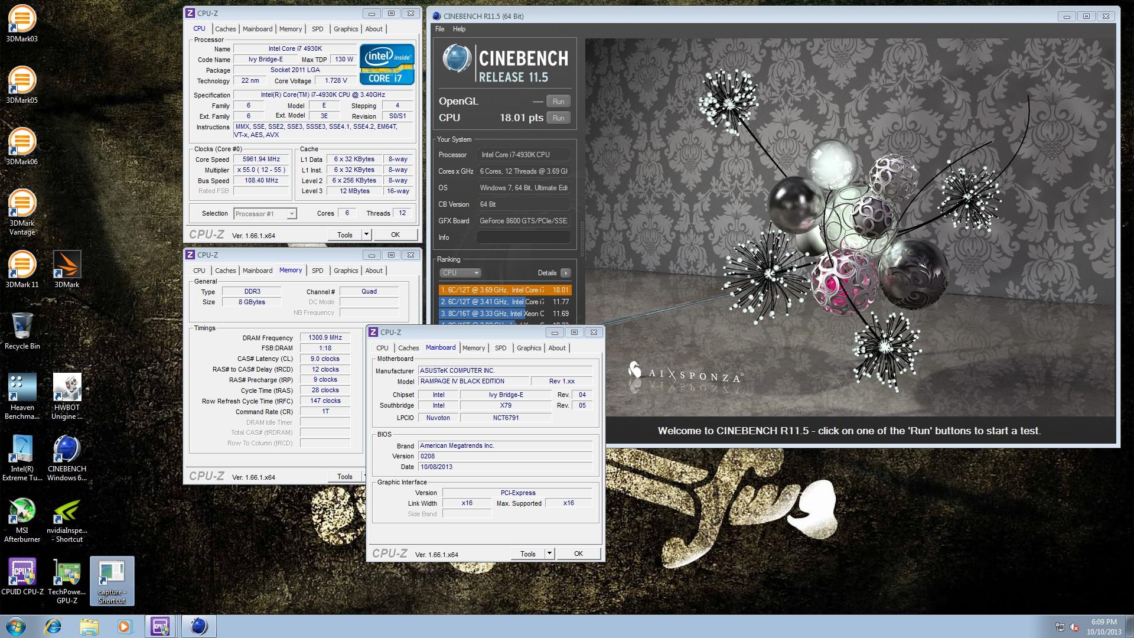Open the MSI Afterburner shortcut
Image resolution: width=1134 pixels, height=638 pixels.
tap(22, 519)
